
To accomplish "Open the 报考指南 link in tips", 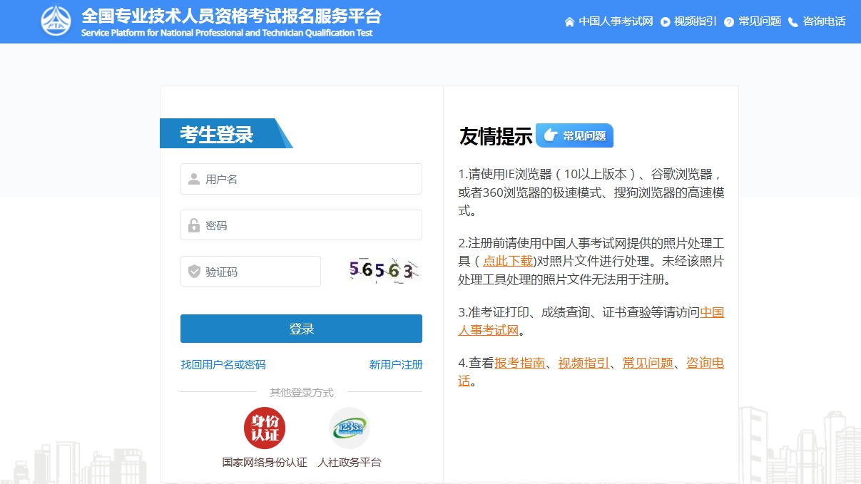I will point(519,363).
